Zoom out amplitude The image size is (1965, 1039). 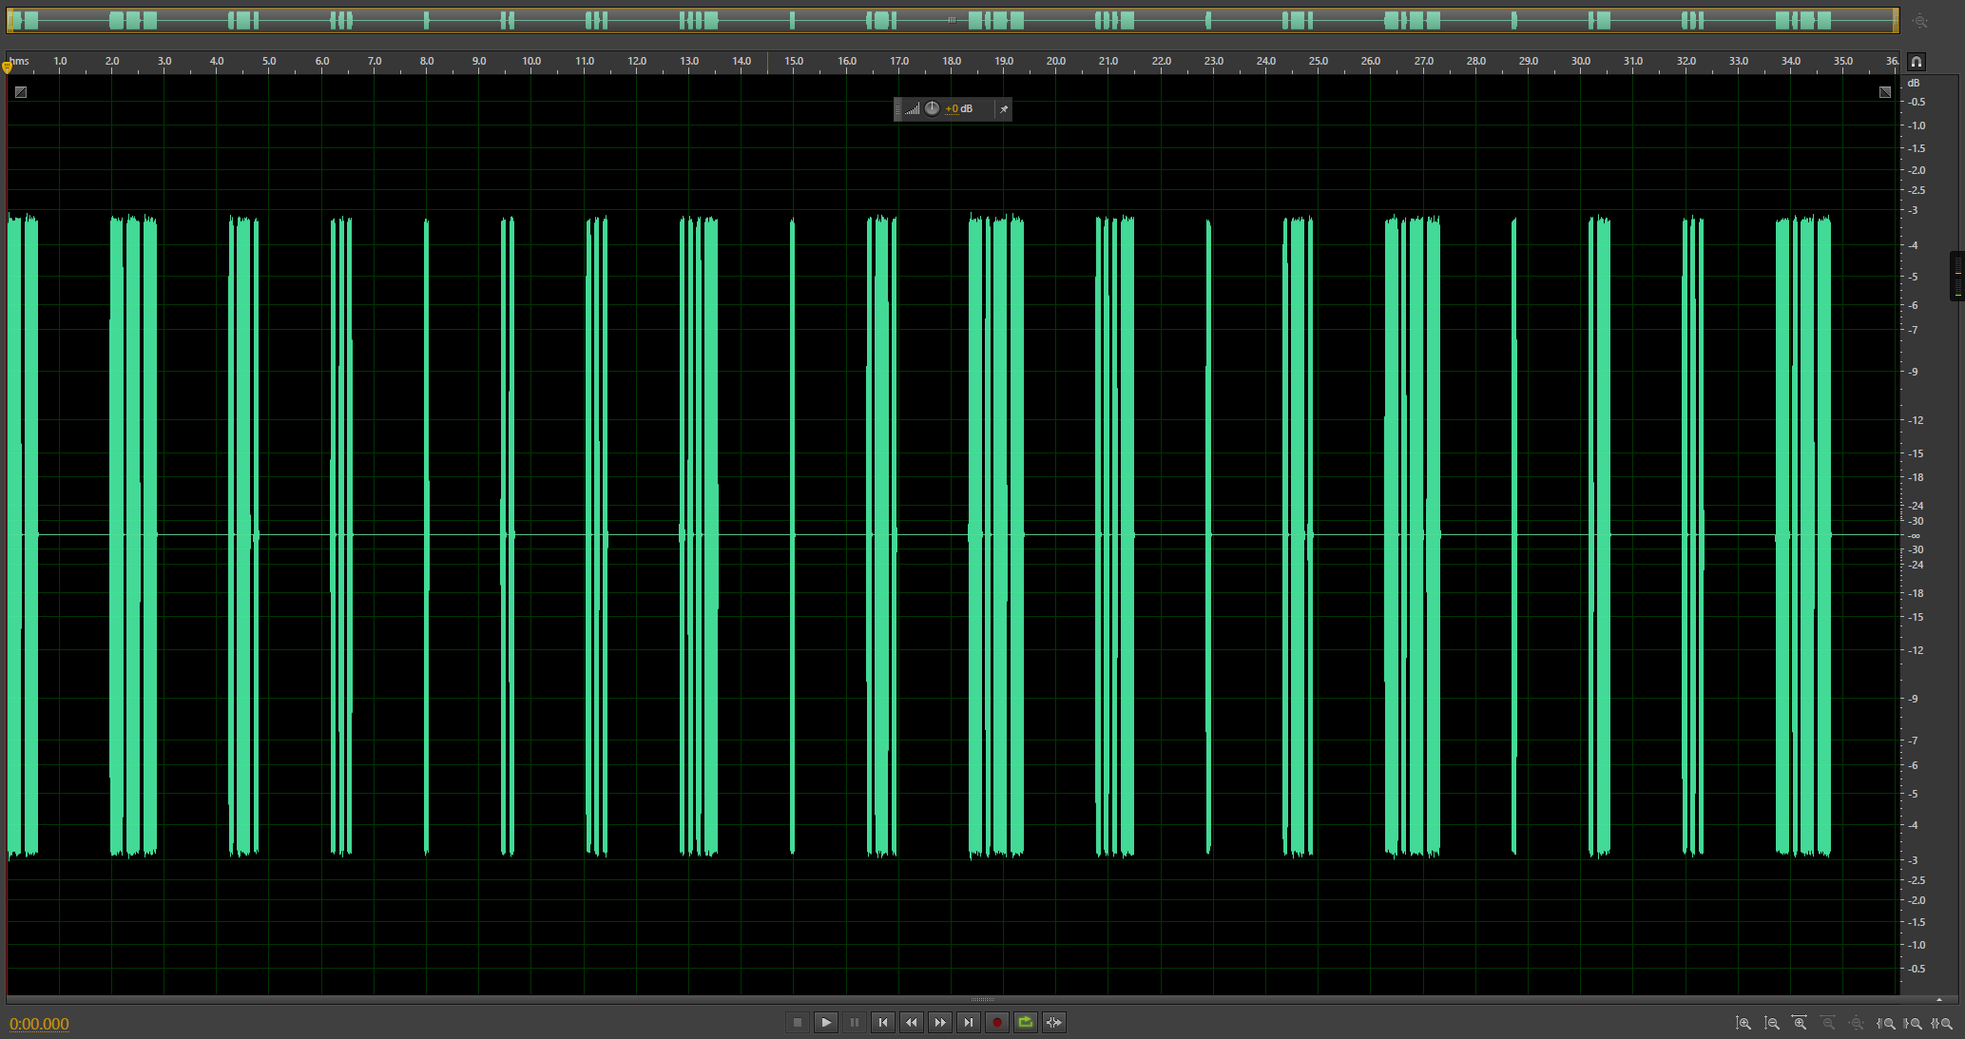(1772, 1023)
